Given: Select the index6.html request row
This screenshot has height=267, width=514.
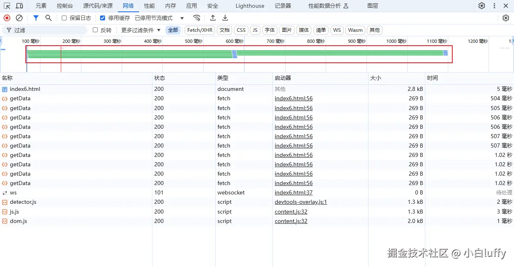Looking at the screenshot, I should click(x=257, y=89).
